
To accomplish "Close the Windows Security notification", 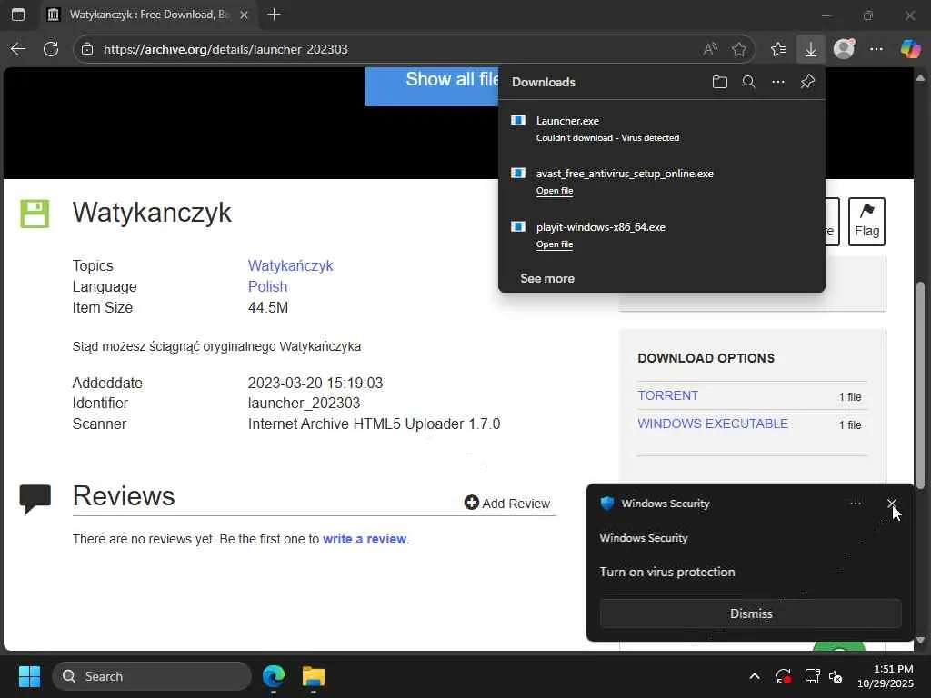I will 891,504.
